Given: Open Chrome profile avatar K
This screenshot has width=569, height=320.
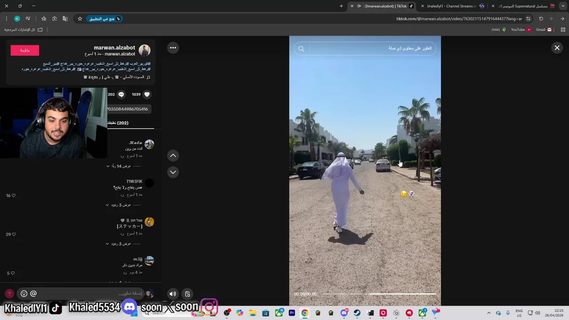Looking at the screenshot, I should point(17,19).
